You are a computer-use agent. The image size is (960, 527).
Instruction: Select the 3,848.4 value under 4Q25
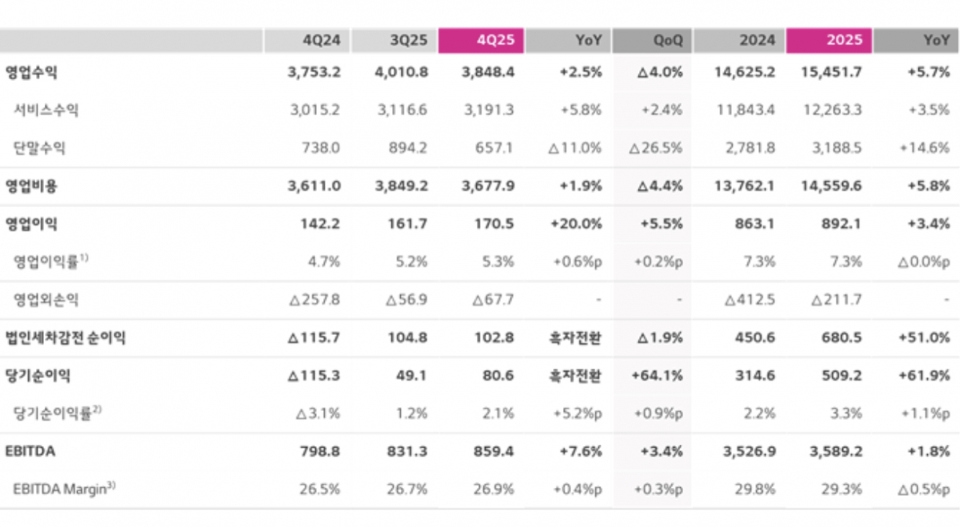click(488, 72)
